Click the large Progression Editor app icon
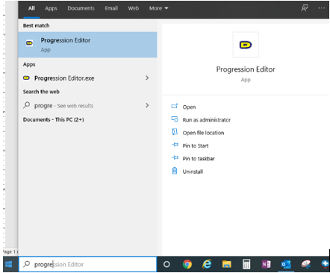 246,45
